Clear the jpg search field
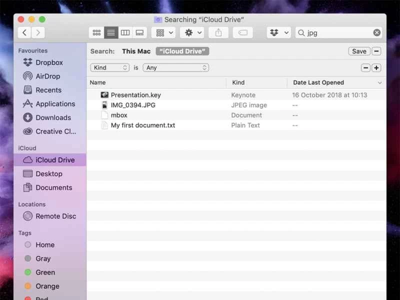400x300 pixels. point(376,32)
